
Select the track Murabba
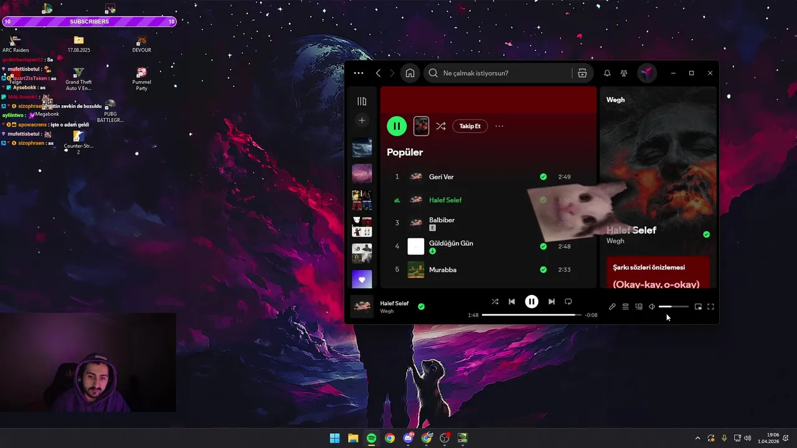coord(443,269)
